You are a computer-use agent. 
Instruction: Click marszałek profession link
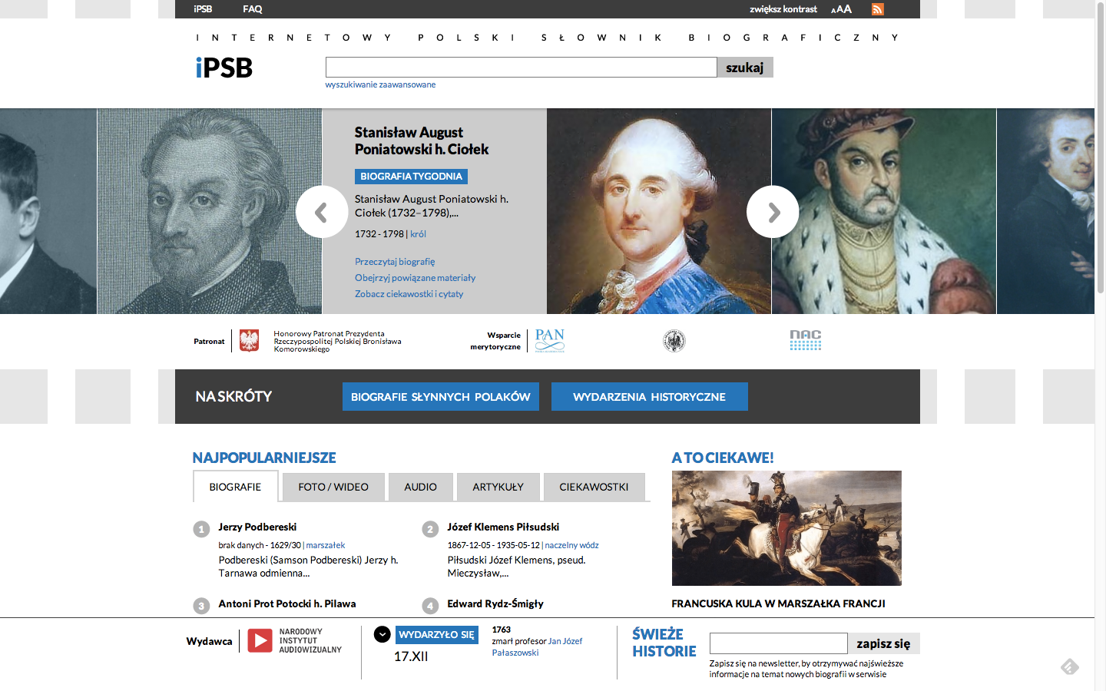point(326,545)
